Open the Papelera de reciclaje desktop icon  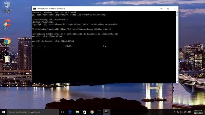click(7, 7)
